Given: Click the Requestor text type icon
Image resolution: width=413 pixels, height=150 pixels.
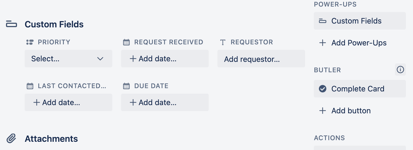Looking at the screenshot, I should point(223,43).
